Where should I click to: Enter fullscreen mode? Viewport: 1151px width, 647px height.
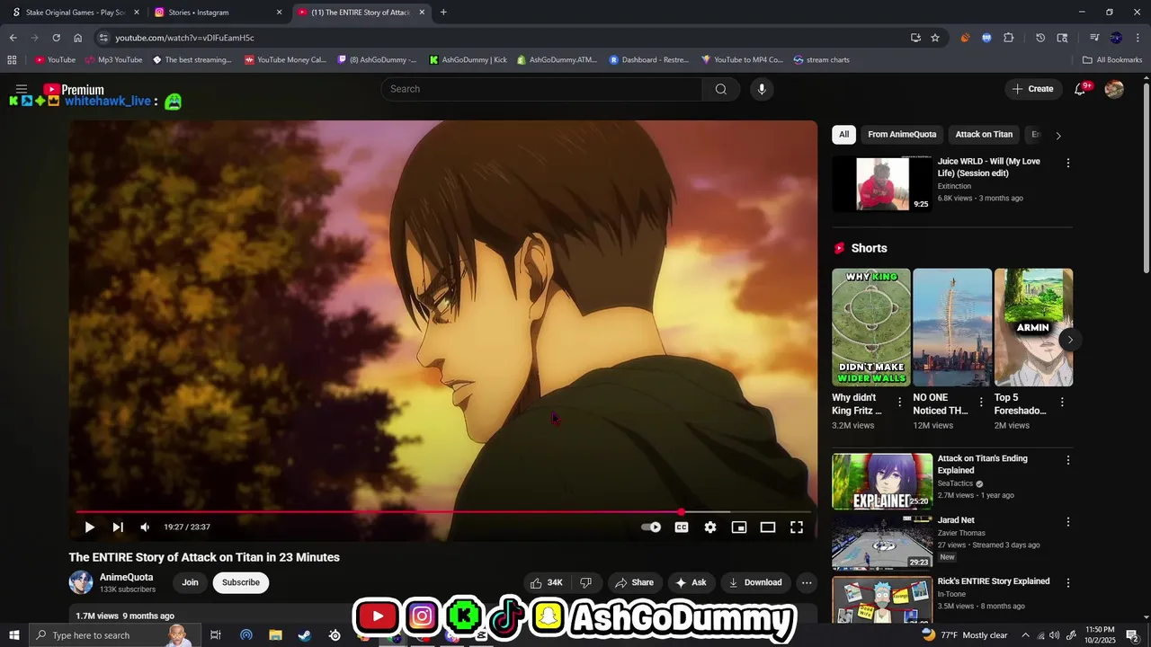pos(797,527)
